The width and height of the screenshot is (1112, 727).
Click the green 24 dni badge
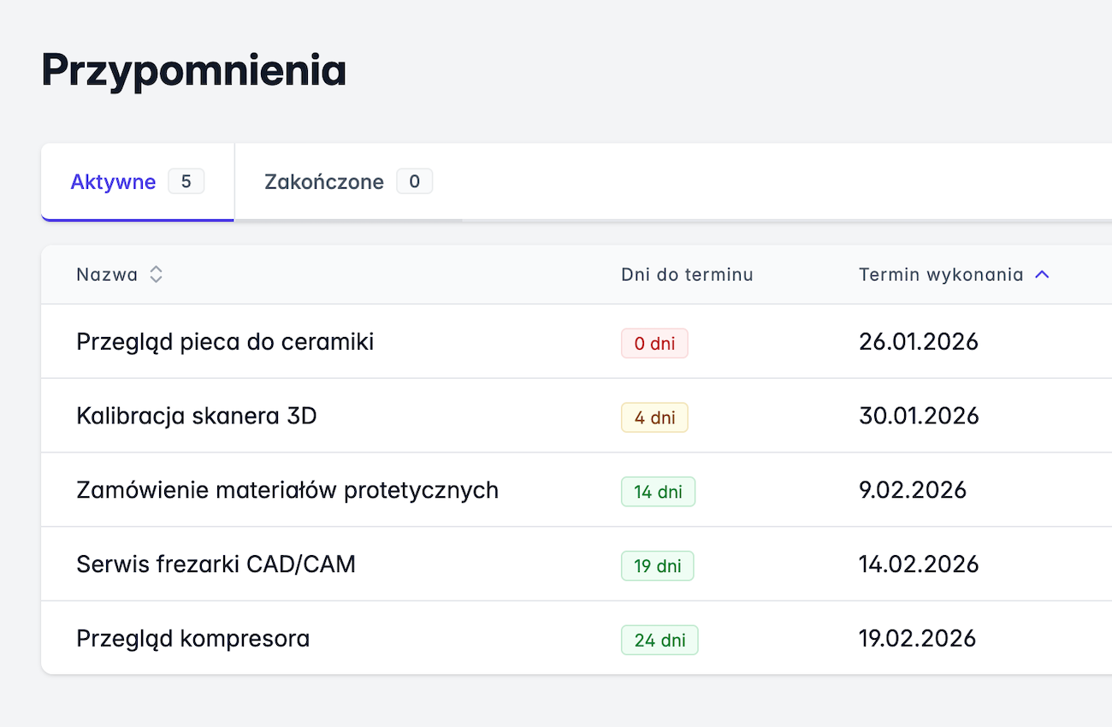pyautogui.click(x=659, y=641)
